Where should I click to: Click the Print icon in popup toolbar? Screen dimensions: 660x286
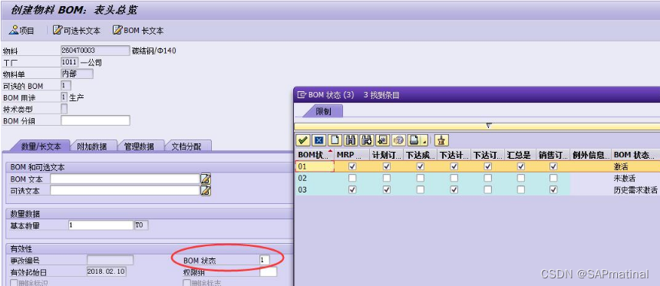415,140
